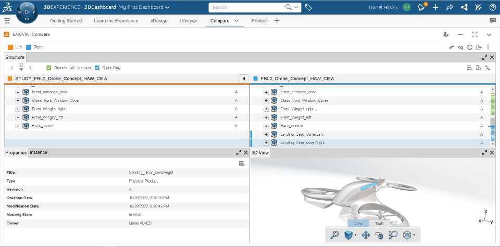
Task: Open the search options dropdown arrow
Action: click(x=296, y=7)
